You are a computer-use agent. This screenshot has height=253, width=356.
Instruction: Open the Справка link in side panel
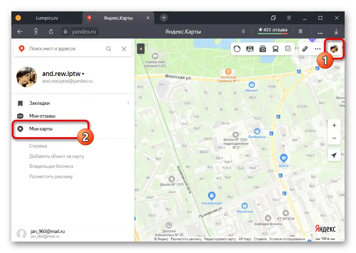coord(38,146)
